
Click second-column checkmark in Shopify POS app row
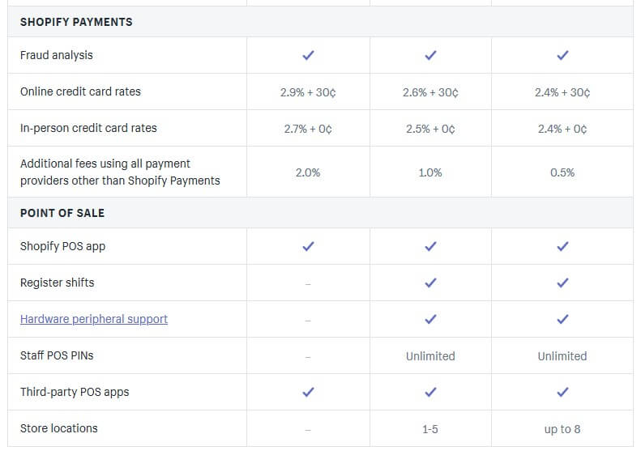tap(430, 246)
